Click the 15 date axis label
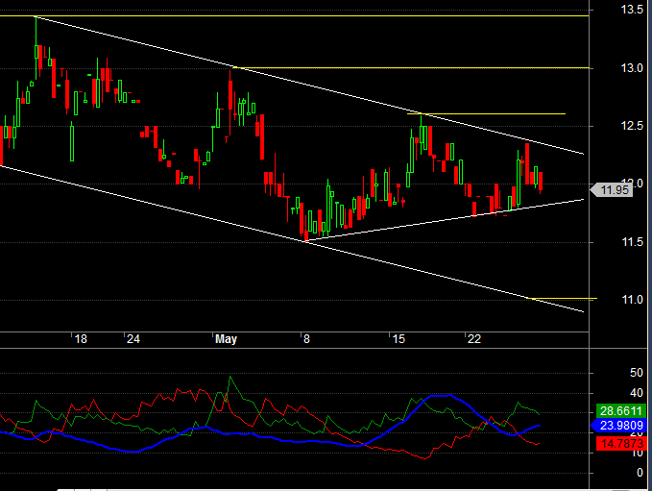Screen dimensions: 652x491 click(x=398, y=339)
